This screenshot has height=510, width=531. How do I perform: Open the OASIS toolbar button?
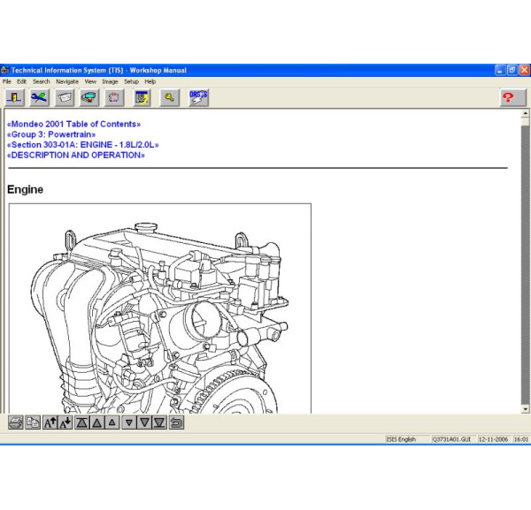click(x=198, y=97)
